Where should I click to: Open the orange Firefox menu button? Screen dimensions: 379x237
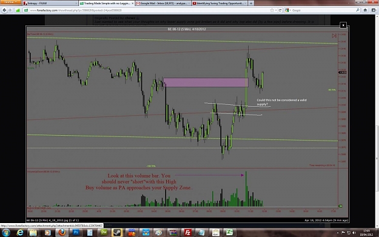click(10, 2)
